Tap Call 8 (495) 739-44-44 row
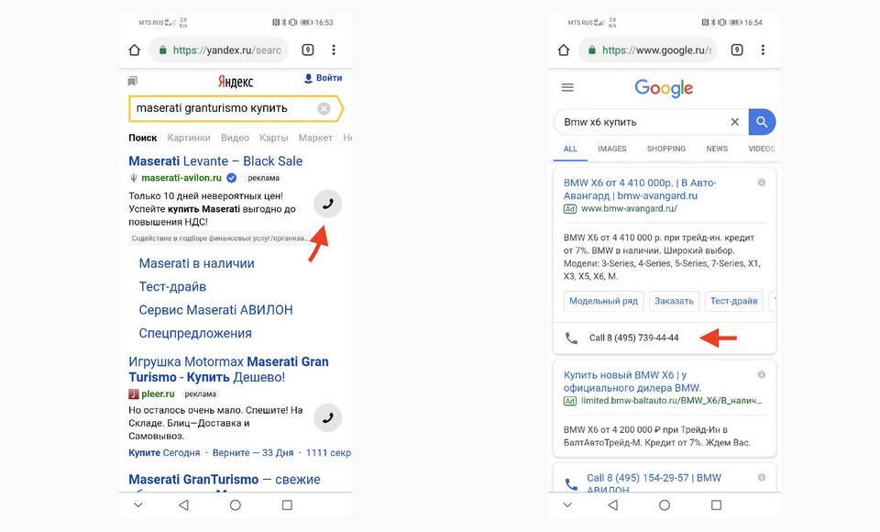The width and height of the screenshot is (880, 532). pos(665,338)
